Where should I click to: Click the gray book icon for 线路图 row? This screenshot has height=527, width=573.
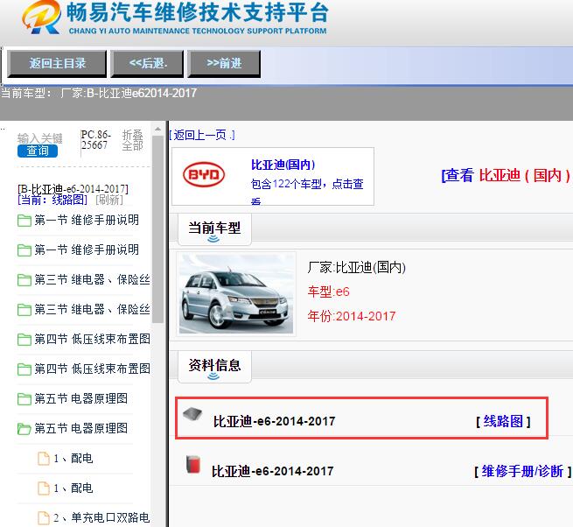pyautogui.click(x=192, y=414)
